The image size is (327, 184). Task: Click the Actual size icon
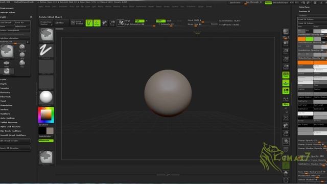pos(286,59)
